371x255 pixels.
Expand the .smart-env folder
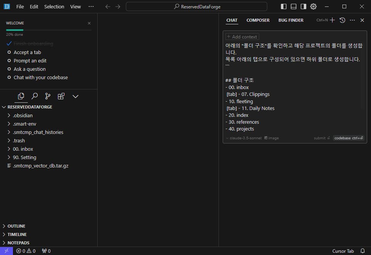coord(48,124)
